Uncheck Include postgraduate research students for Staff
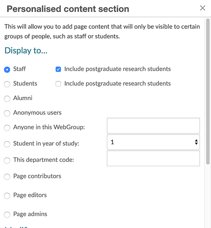The width and height of the screenshot is (211, 228). tap(58, 69)
